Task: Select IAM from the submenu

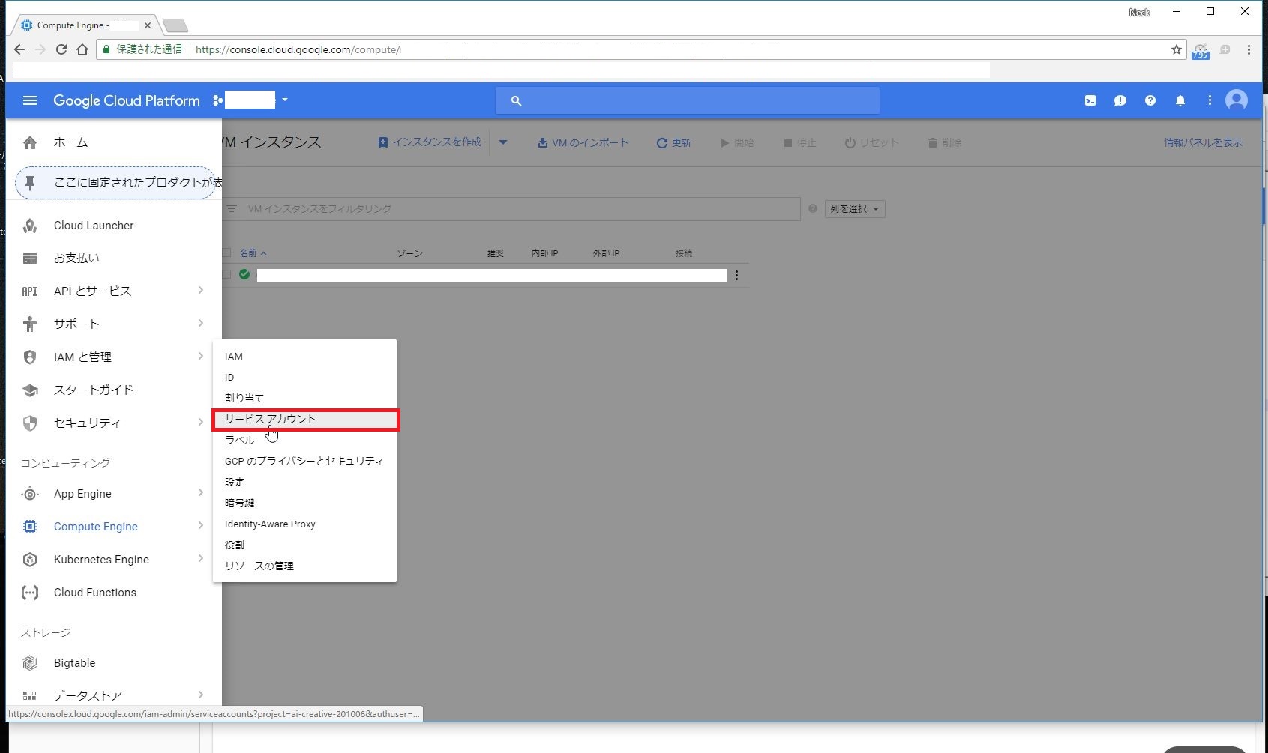Action: coord(304,357)
